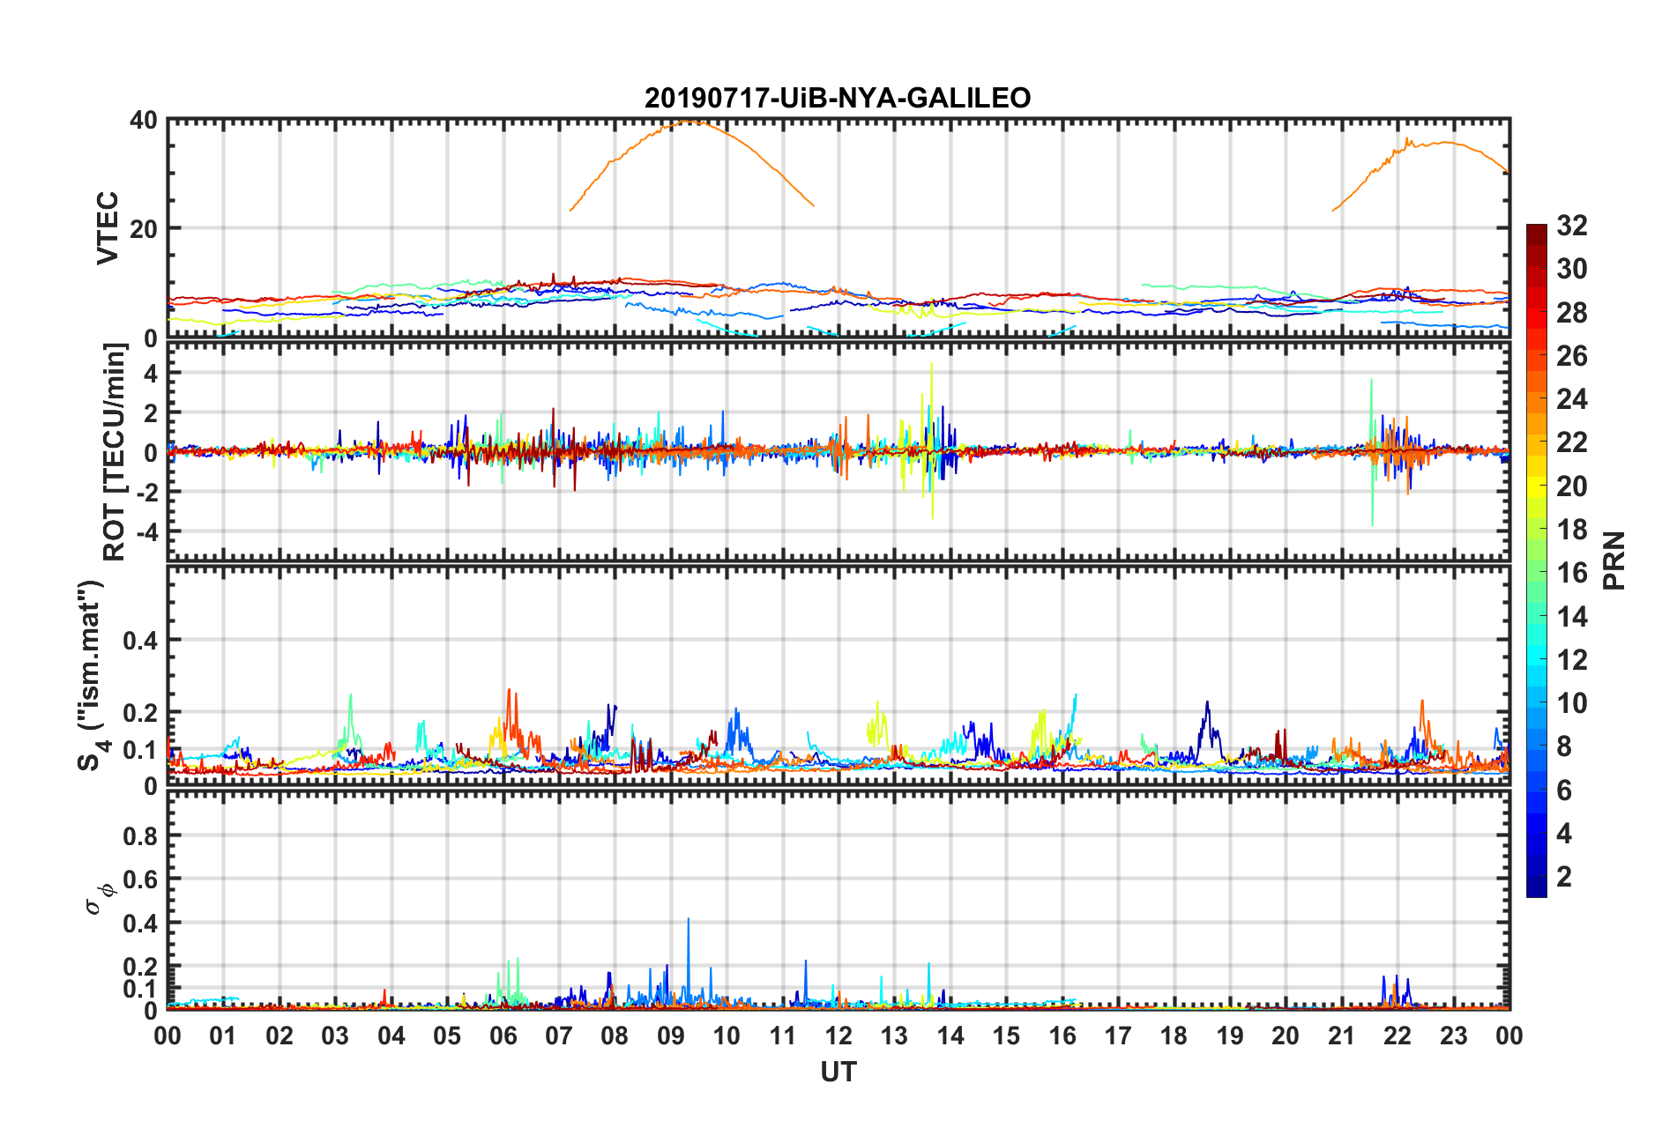Click x-axis tick label 18

tap(1174, 1036)
